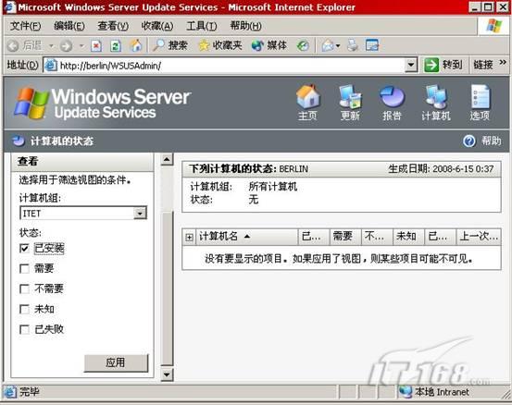Click the IE stop toolbar icon

[x=96, y=45]
